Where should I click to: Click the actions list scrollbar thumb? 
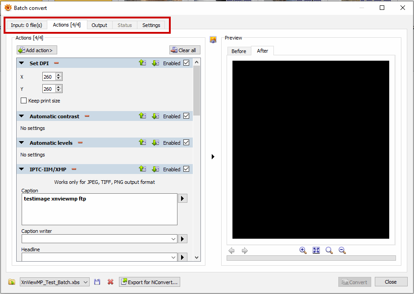point(197,90)
